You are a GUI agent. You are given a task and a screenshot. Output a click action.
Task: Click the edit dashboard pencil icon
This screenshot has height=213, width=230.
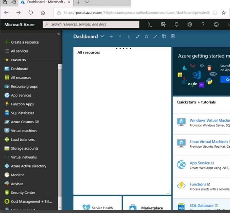(x=138, y=36)
